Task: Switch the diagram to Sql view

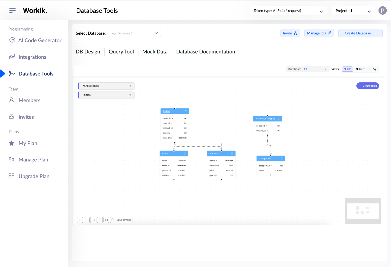Action: (x=373, y=69)
